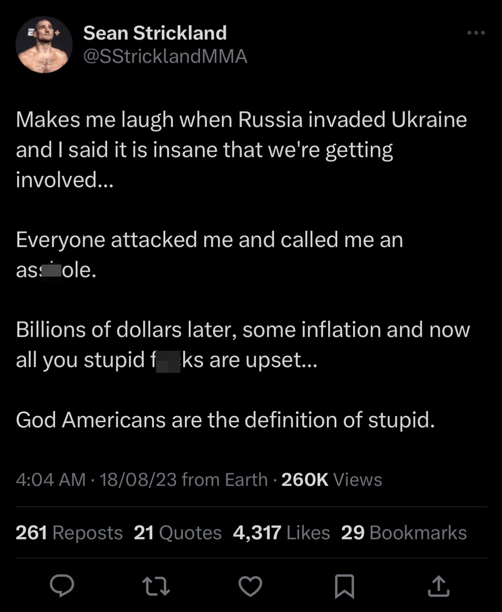Open Sean Strickland's profile picture
502x612 pixels.
coord(44,45)
